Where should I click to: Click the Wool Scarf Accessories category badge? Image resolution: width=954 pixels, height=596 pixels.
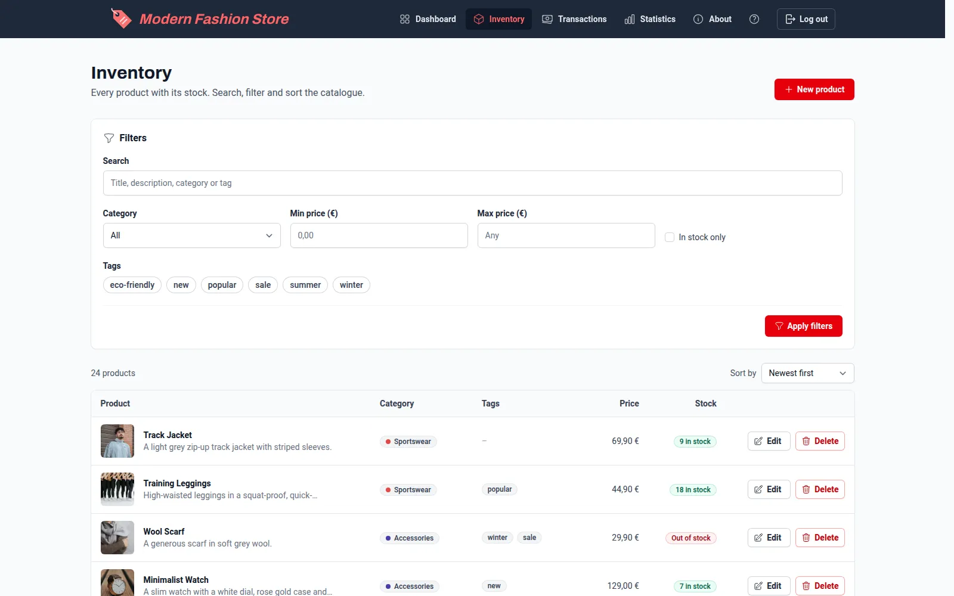pyautogui.click(x=410, y=538)
